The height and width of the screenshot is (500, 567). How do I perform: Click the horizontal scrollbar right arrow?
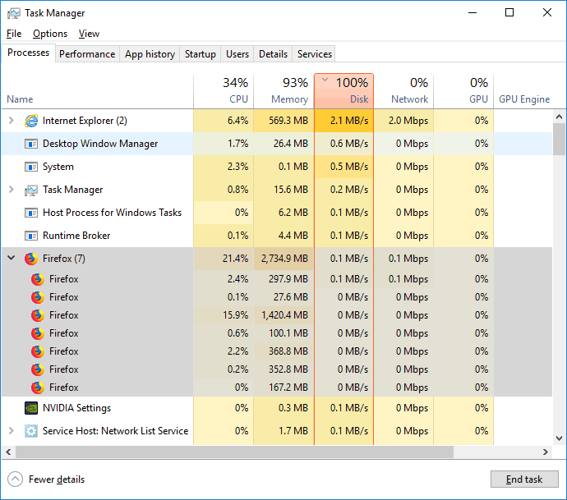tap(546, 452)
